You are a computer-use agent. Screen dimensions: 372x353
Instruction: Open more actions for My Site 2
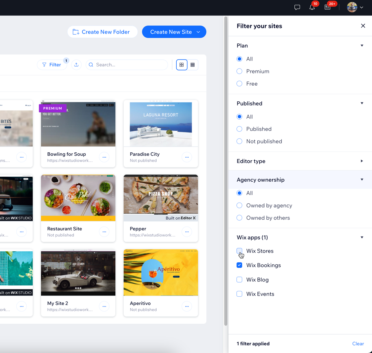[104, 306]
